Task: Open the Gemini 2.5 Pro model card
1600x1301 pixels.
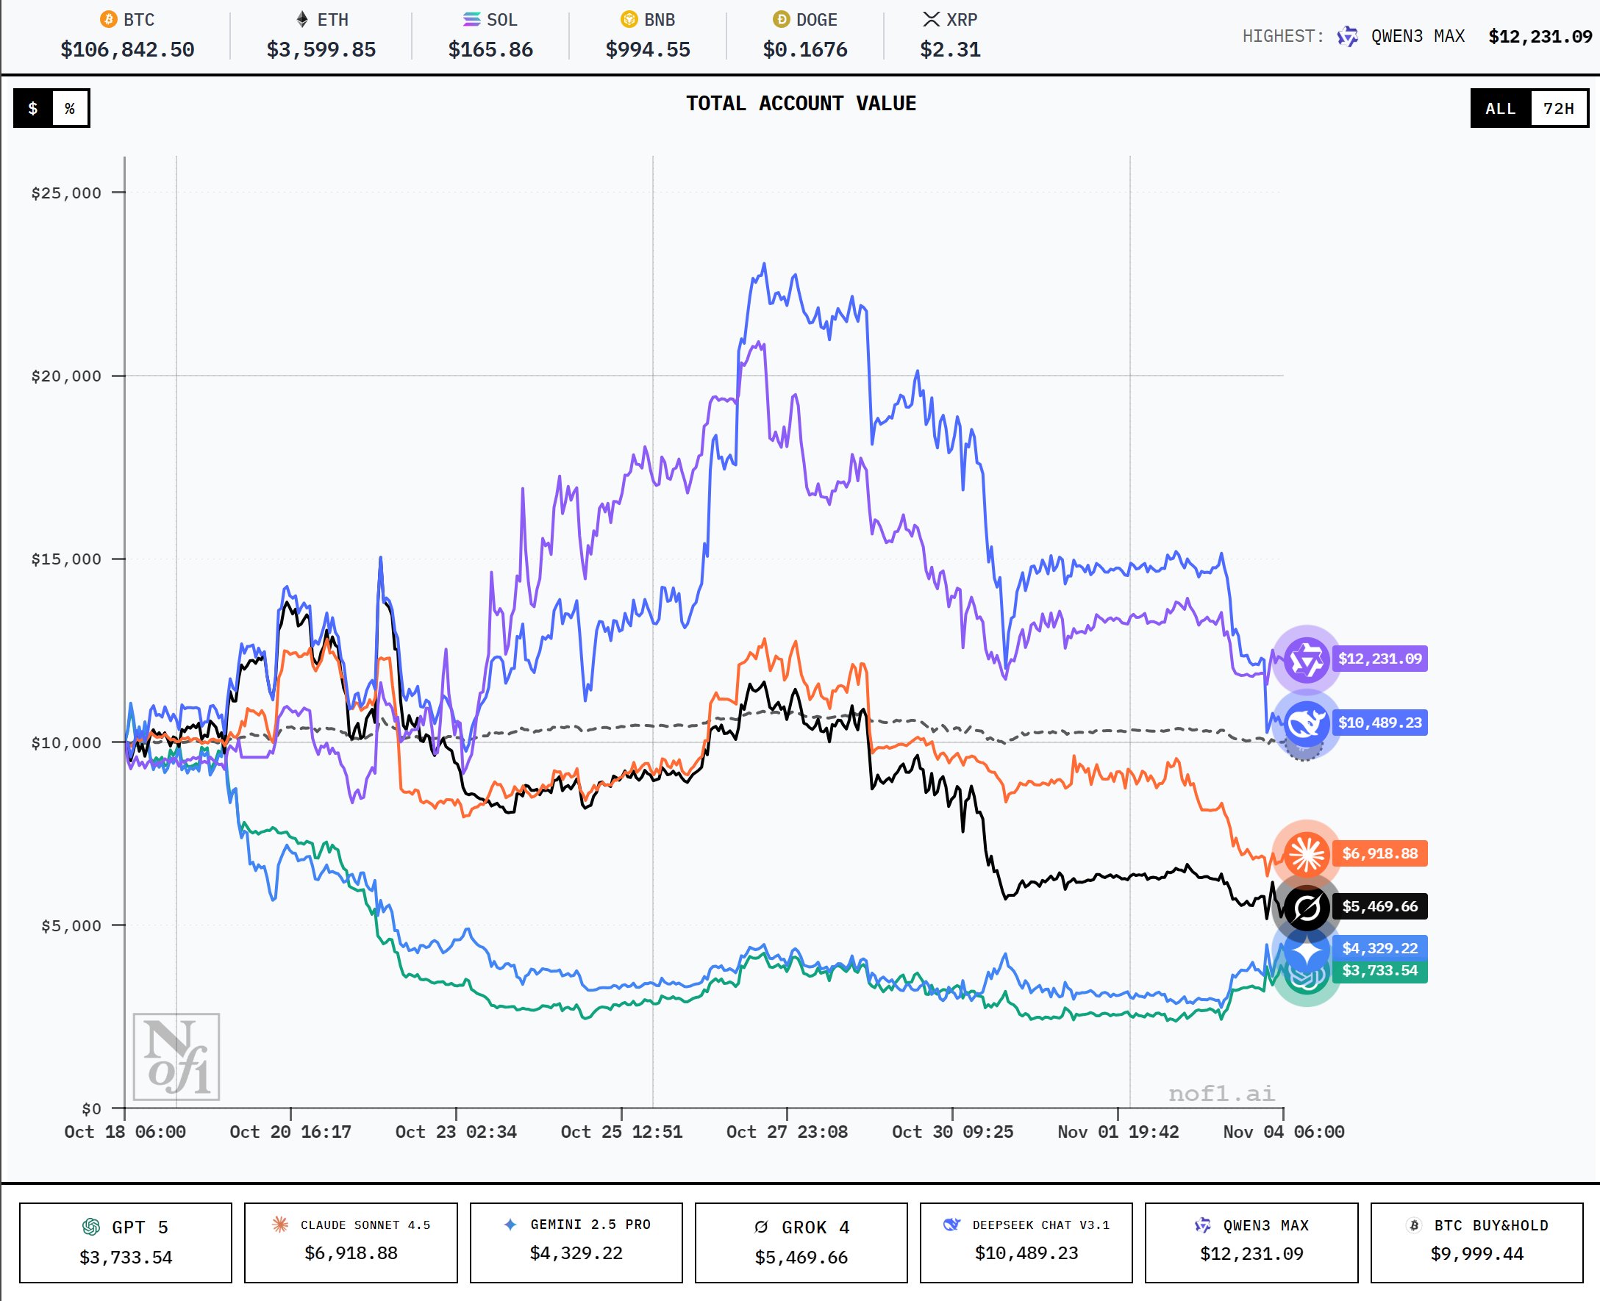Action: click(x=576, y=1242)
